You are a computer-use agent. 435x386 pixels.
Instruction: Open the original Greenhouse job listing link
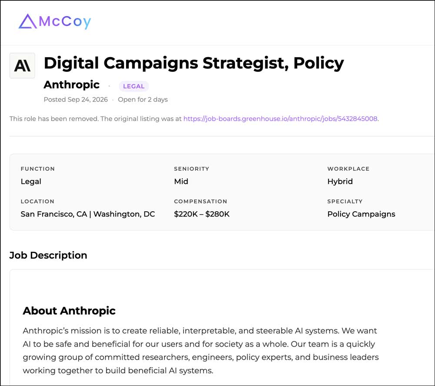(280, 119)
